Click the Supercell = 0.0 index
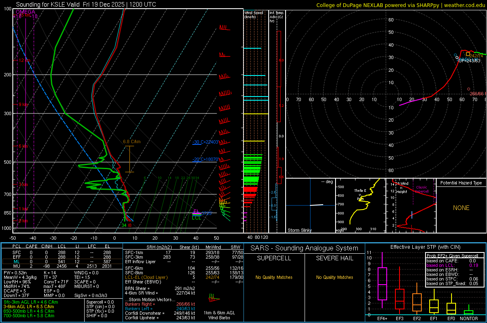 pos(100,302)
